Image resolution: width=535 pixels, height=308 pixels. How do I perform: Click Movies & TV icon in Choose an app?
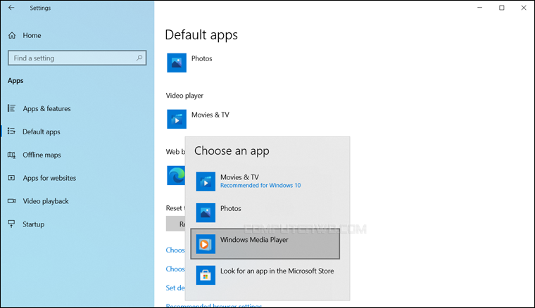tap(206, 181)
